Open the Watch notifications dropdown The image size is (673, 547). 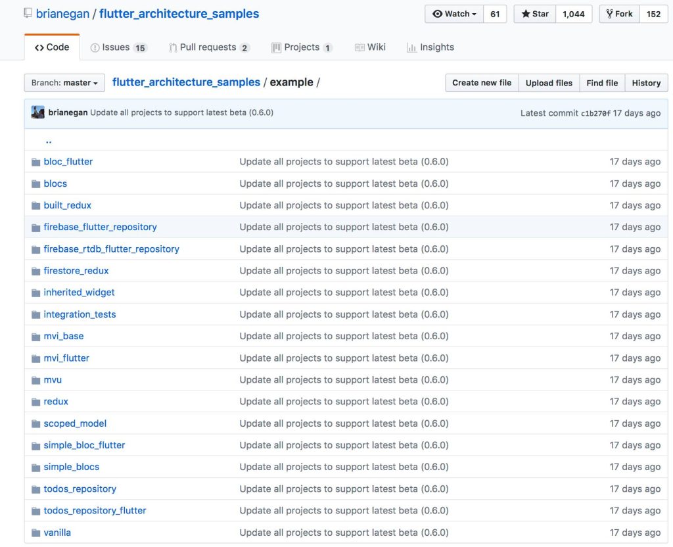click(454, 14)
